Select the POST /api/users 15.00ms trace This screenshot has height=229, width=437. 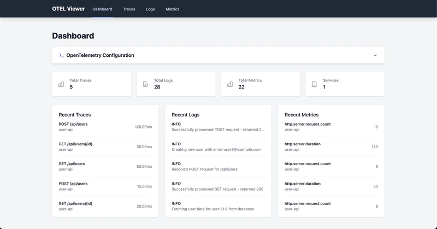(x=107, y=186)
